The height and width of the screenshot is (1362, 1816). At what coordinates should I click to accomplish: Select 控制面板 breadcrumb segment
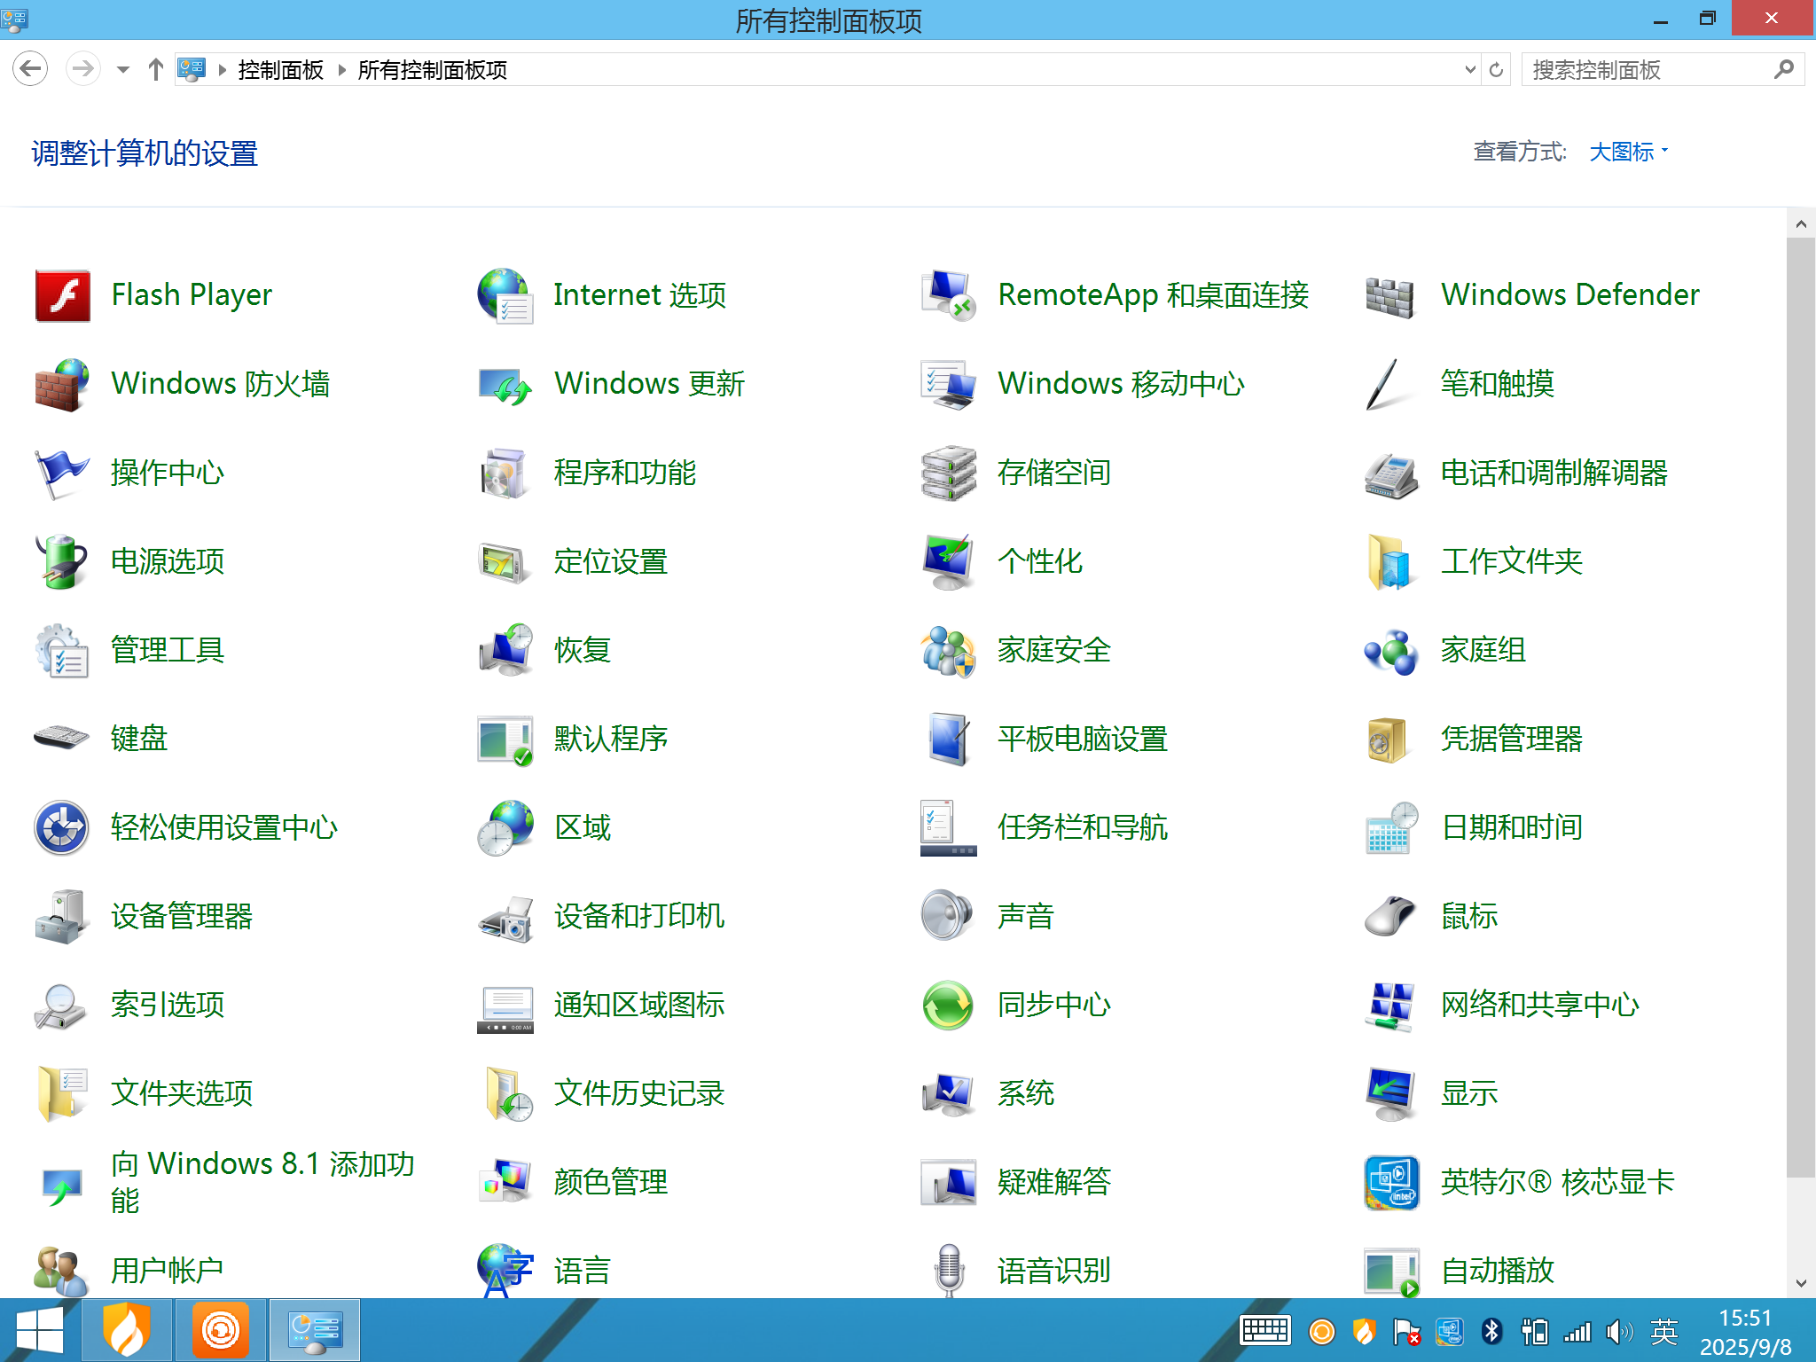(x=281, y=69)
